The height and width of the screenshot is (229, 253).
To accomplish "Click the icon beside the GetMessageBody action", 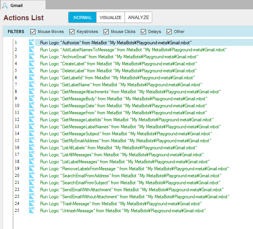I will pos(32,98).
